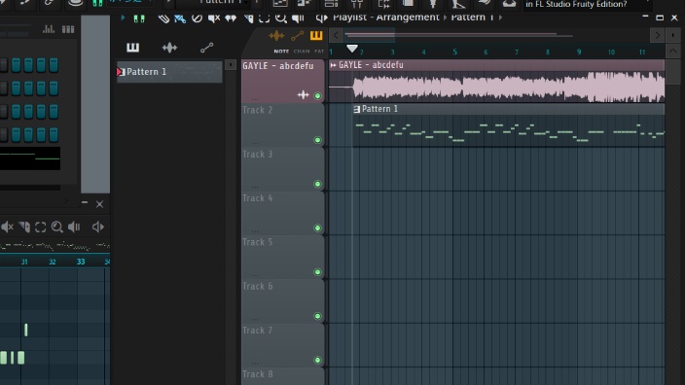Open the channel rack graph editor icon
The image size is (685, 385).
click(x=49, y=29)
